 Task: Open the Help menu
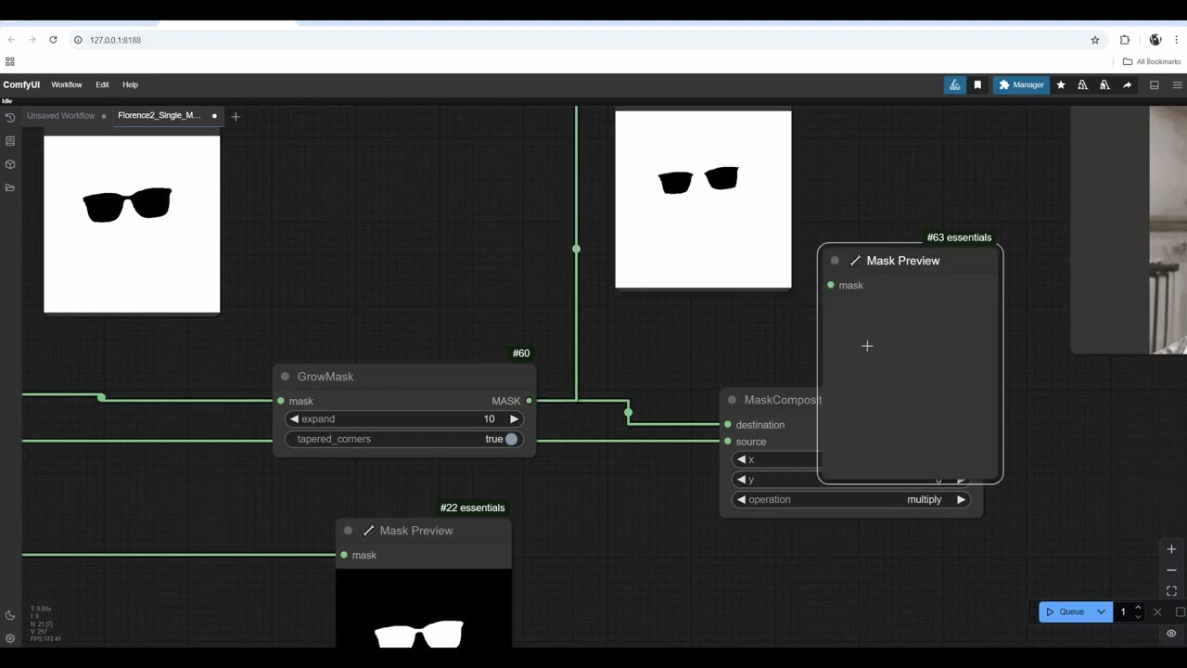tap(130, 84)
